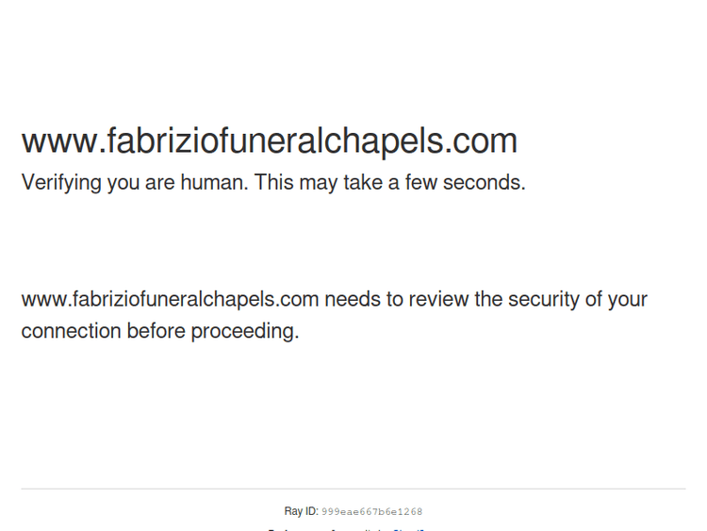Screen dimensions: 707x531
Task: Click the "Verifying you are human" sentence
Action: pos(134,182)
